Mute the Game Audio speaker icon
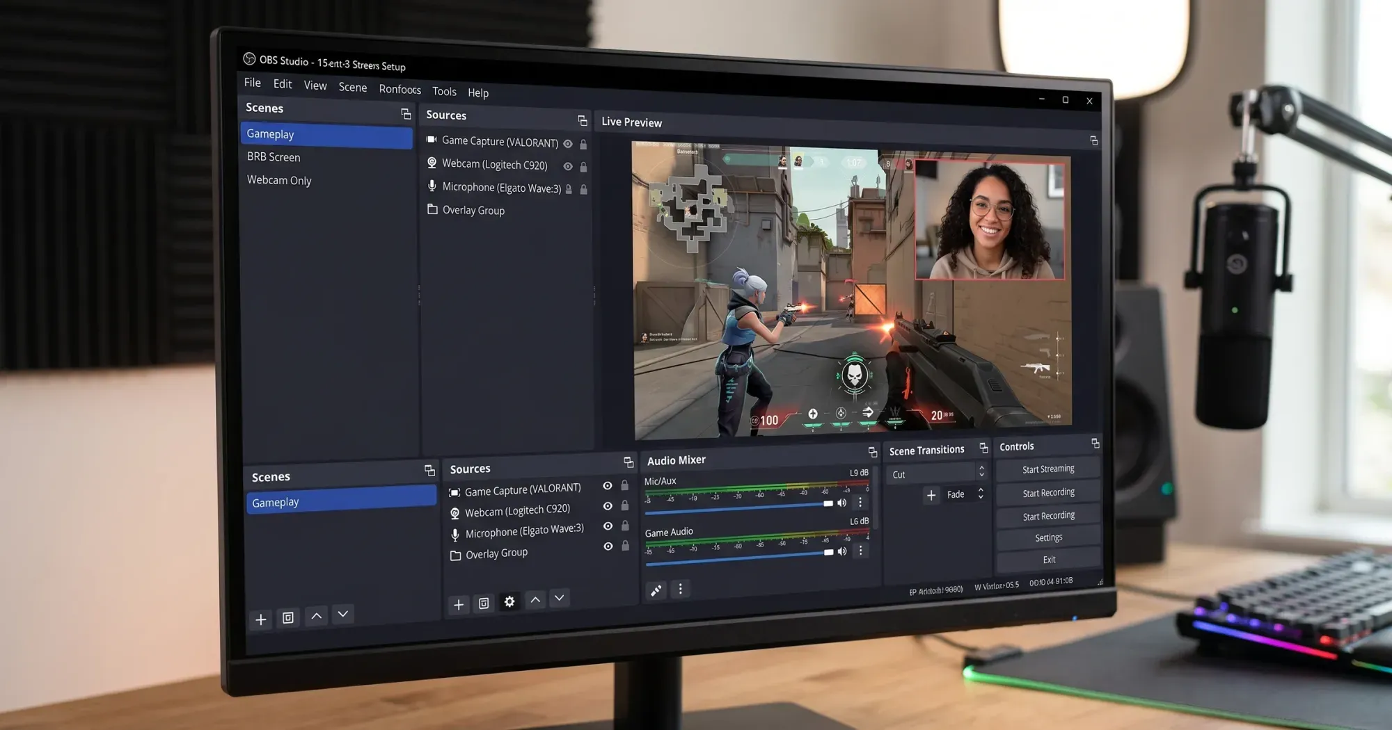The height and width of the screenshot is (730, 1392). [842, 551]
